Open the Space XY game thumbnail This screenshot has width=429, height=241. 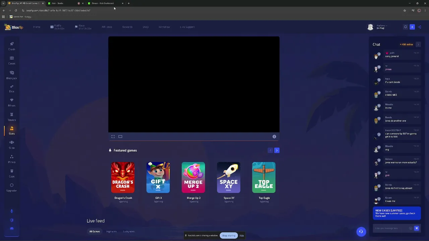pyautogui.click(x=229, y=177)
